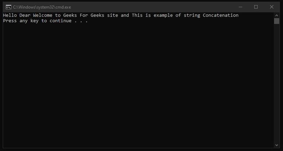
Task: Click the word "This" in first line
Action: click(137, 15)
